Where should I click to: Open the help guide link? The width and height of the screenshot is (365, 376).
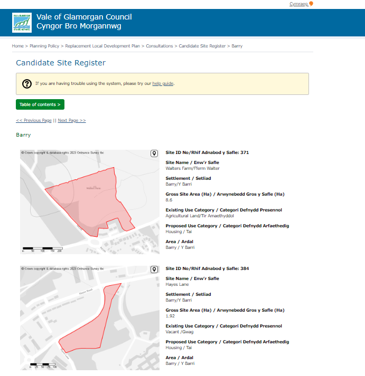point(163,83)
